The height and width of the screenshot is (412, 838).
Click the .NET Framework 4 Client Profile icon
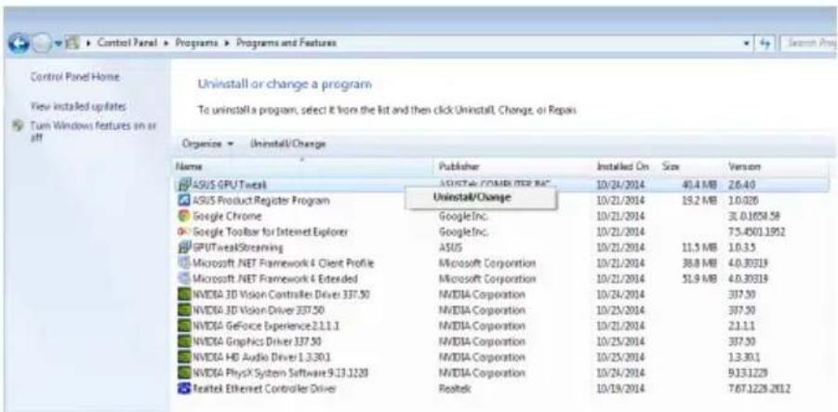[x=183, y=263]
